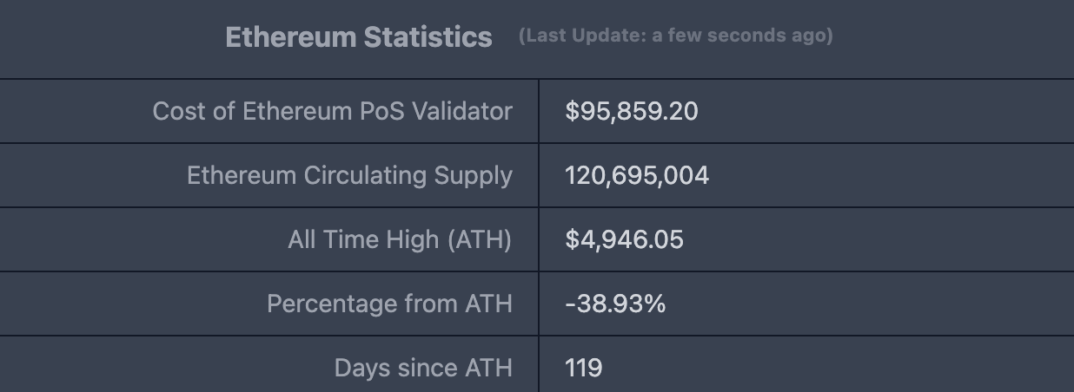Click the $4,946.05 all time high value
1074x392 pixels.
(624, 239)
